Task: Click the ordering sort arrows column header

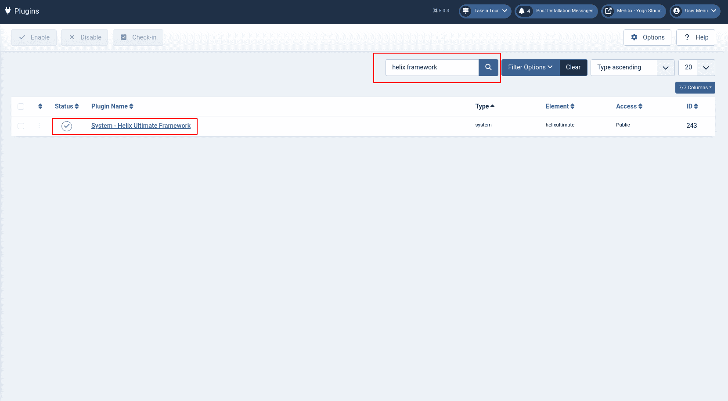Action: point(40,106)
